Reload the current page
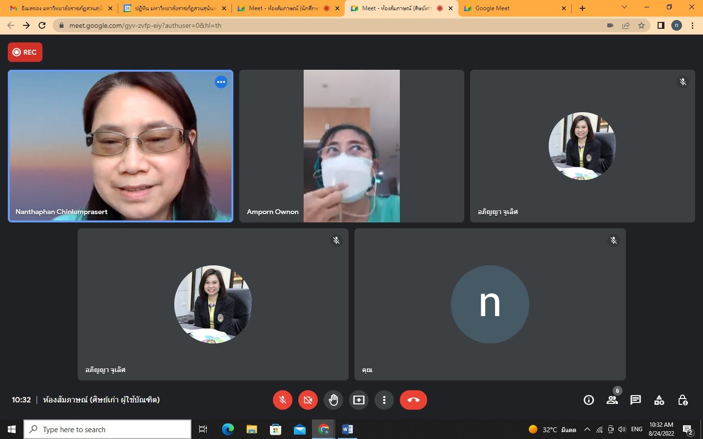 42,25
